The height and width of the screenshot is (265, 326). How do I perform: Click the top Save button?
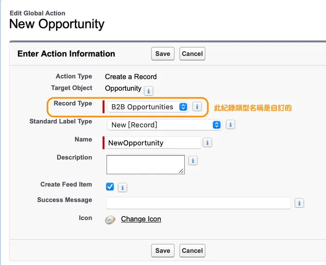click(163, 54)
